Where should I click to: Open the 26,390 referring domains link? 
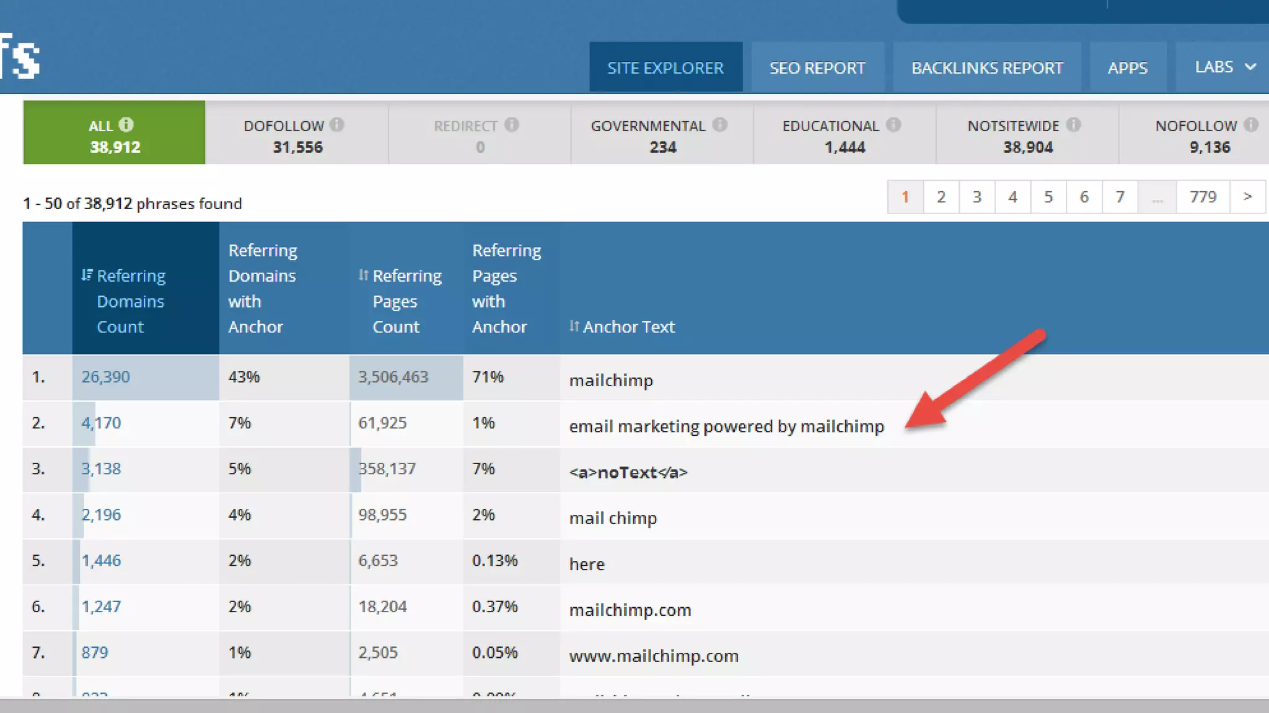[105, 377]
